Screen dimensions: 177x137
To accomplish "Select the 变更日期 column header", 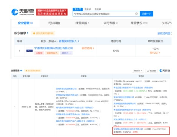I will point(26,76).
